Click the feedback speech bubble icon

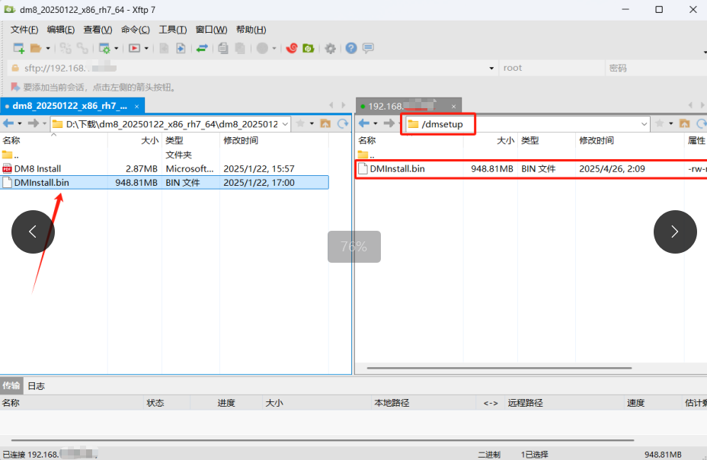(x=369, y=48)
